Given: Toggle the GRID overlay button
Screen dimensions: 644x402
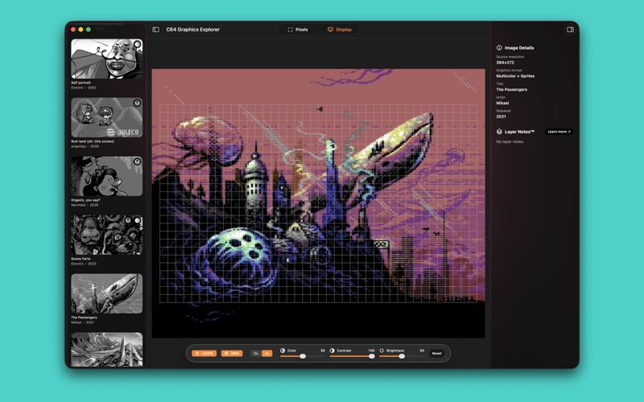Looking at the screenshot, I should (x=232, y=353).
